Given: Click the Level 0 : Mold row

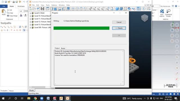Looking at the screenshot, I should coord(39,13).
